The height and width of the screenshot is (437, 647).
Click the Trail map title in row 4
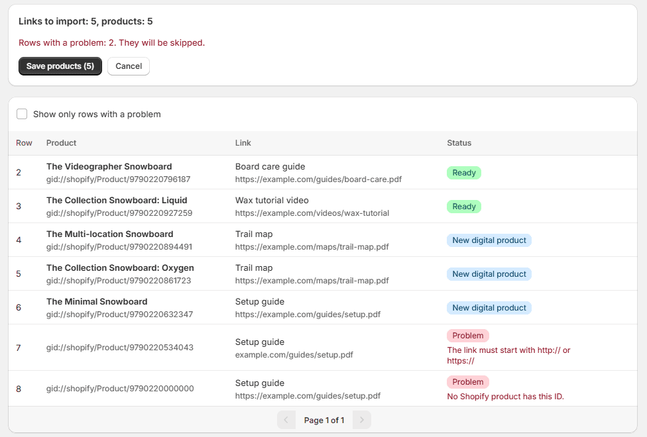(254, 234)
